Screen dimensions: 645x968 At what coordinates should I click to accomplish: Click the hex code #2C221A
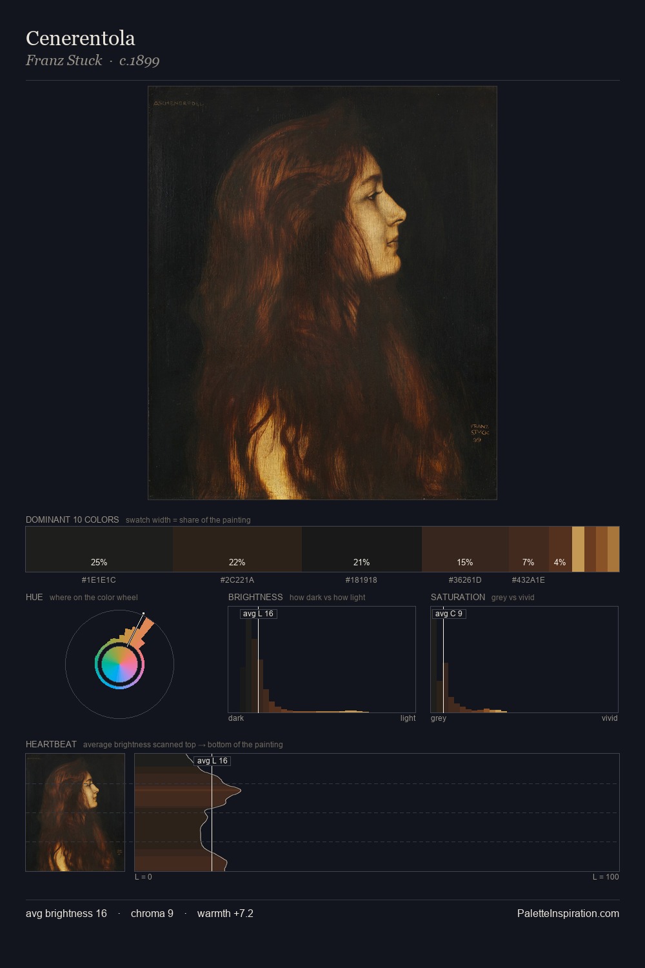click(237, 580)
